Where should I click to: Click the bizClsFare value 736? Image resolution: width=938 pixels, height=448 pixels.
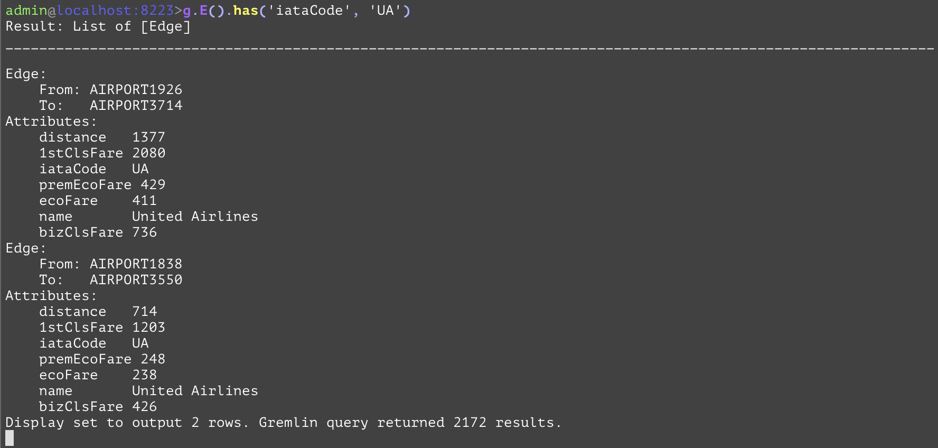(144, 232)
